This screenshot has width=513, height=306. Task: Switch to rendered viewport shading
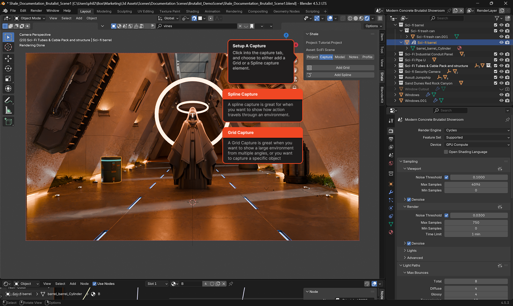(367, 18)
